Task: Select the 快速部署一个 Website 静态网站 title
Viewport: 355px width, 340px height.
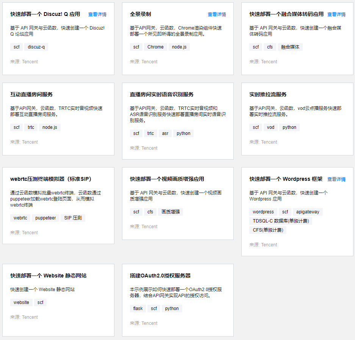Action: [x=48, y=276]
